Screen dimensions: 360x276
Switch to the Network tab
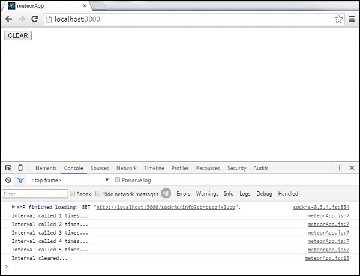[126, 169]
